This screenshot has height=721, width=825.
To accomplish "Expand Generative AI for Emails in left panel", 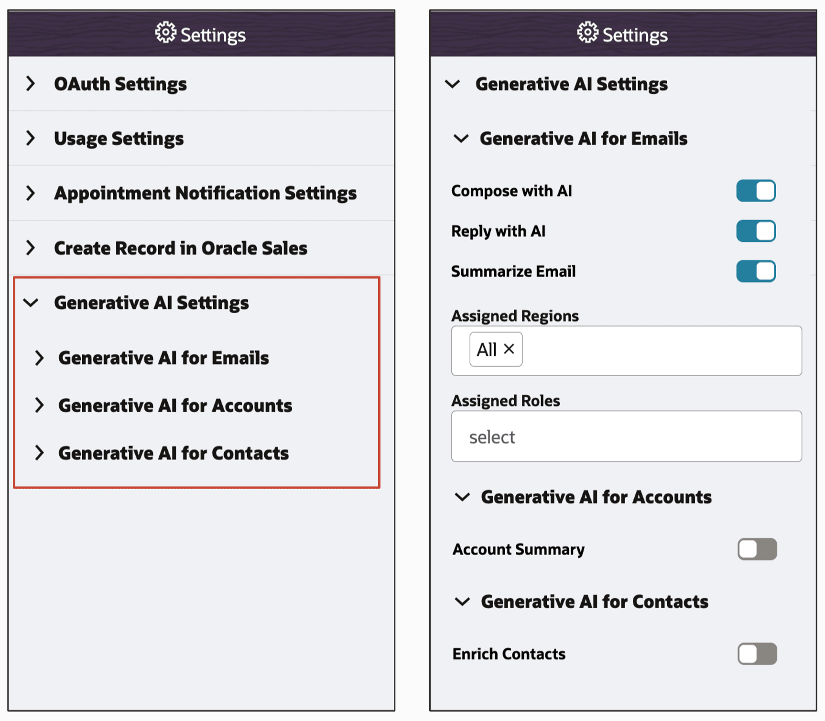I will click(x=40, y=358).
